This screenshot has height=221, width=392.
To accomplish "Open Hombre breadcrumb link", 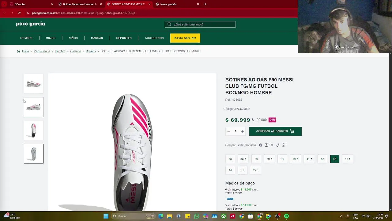I will point(60,51).
